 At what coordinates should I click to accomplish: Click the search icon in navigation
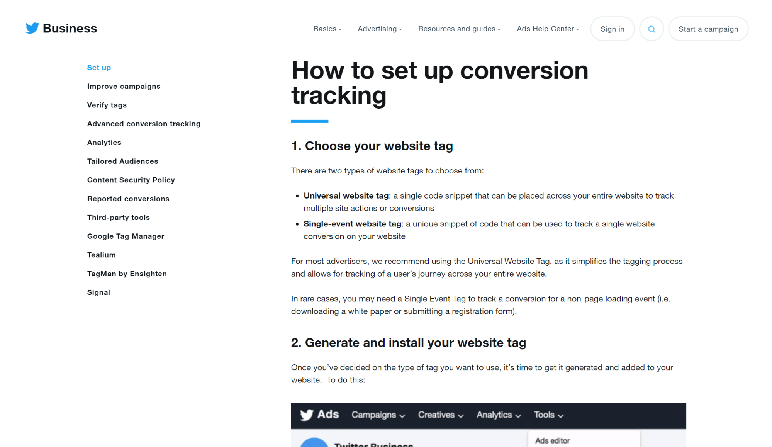pyautogui.click(x=651, y=29)
